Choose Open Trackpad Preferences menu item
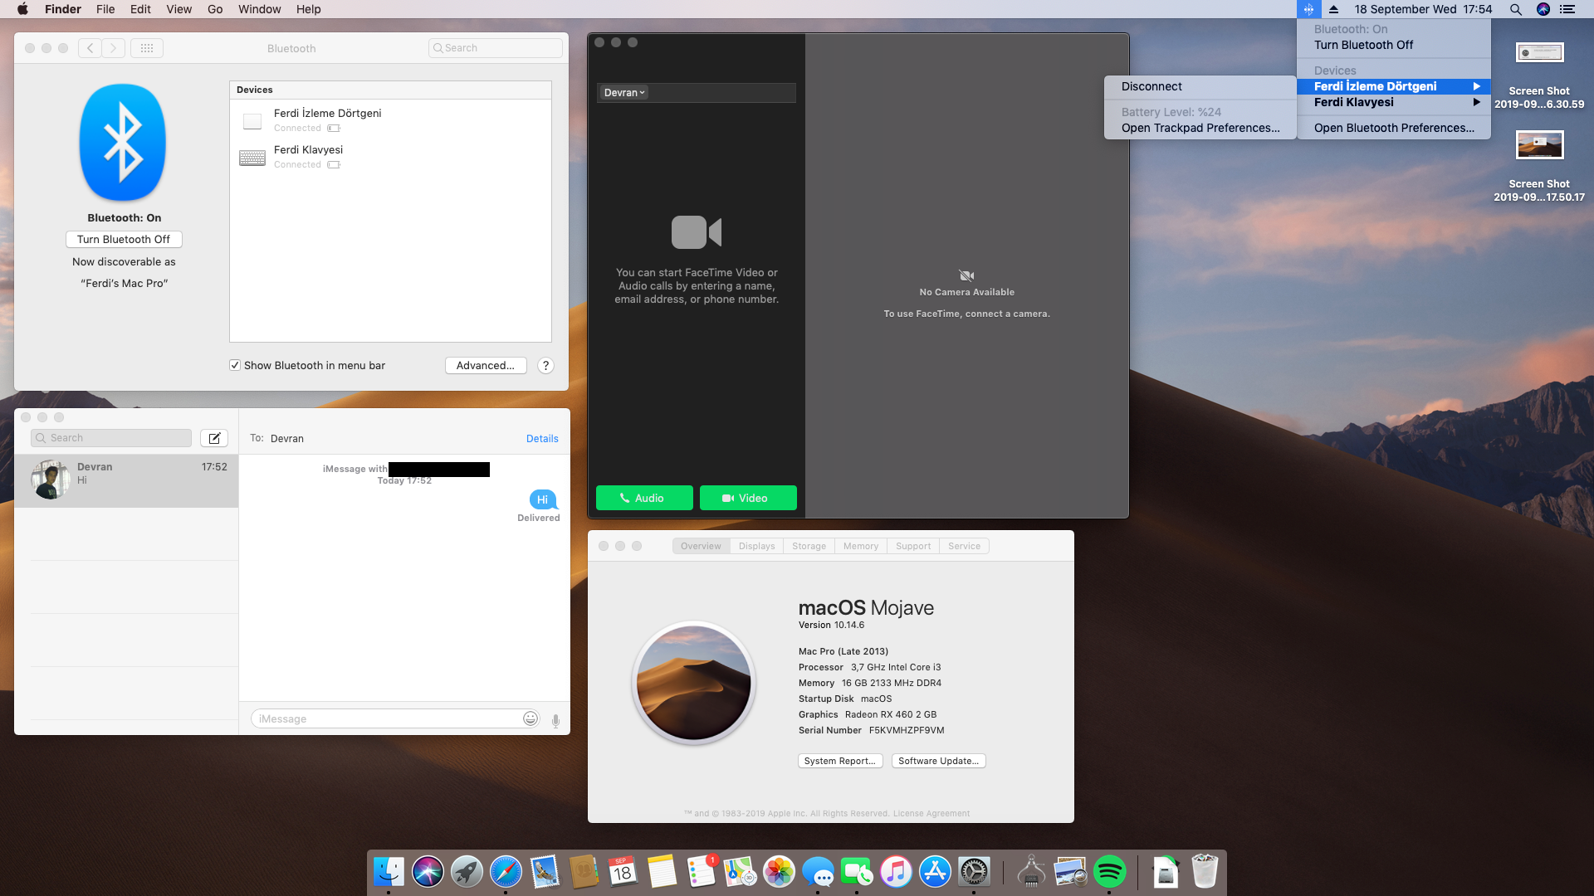The height and width of the screenshot is (896, 1594). pyautogui.click(x=1200, y=128)
